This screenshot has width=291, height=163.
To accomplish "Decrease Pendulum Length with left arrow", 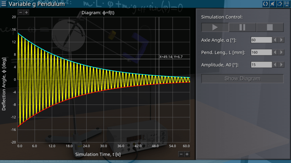I will 275,52.
